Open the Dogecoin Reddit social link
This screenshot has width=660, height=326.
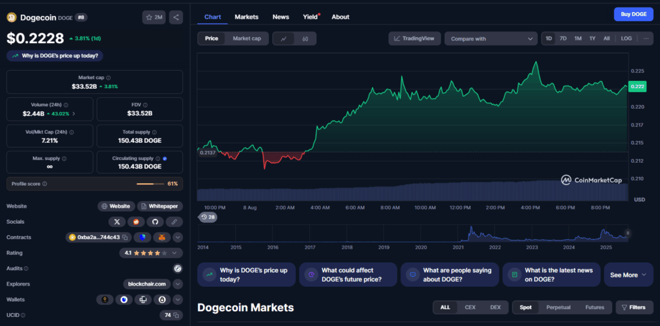coord(136,221)
